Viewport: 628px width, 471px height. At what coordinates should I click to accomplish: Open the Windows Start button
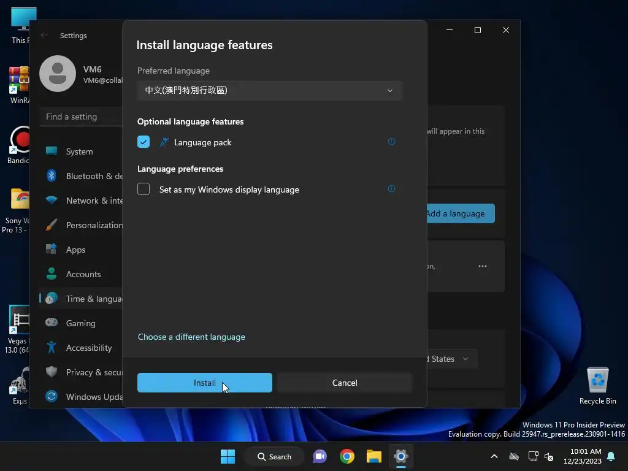(x=228, y=456)
